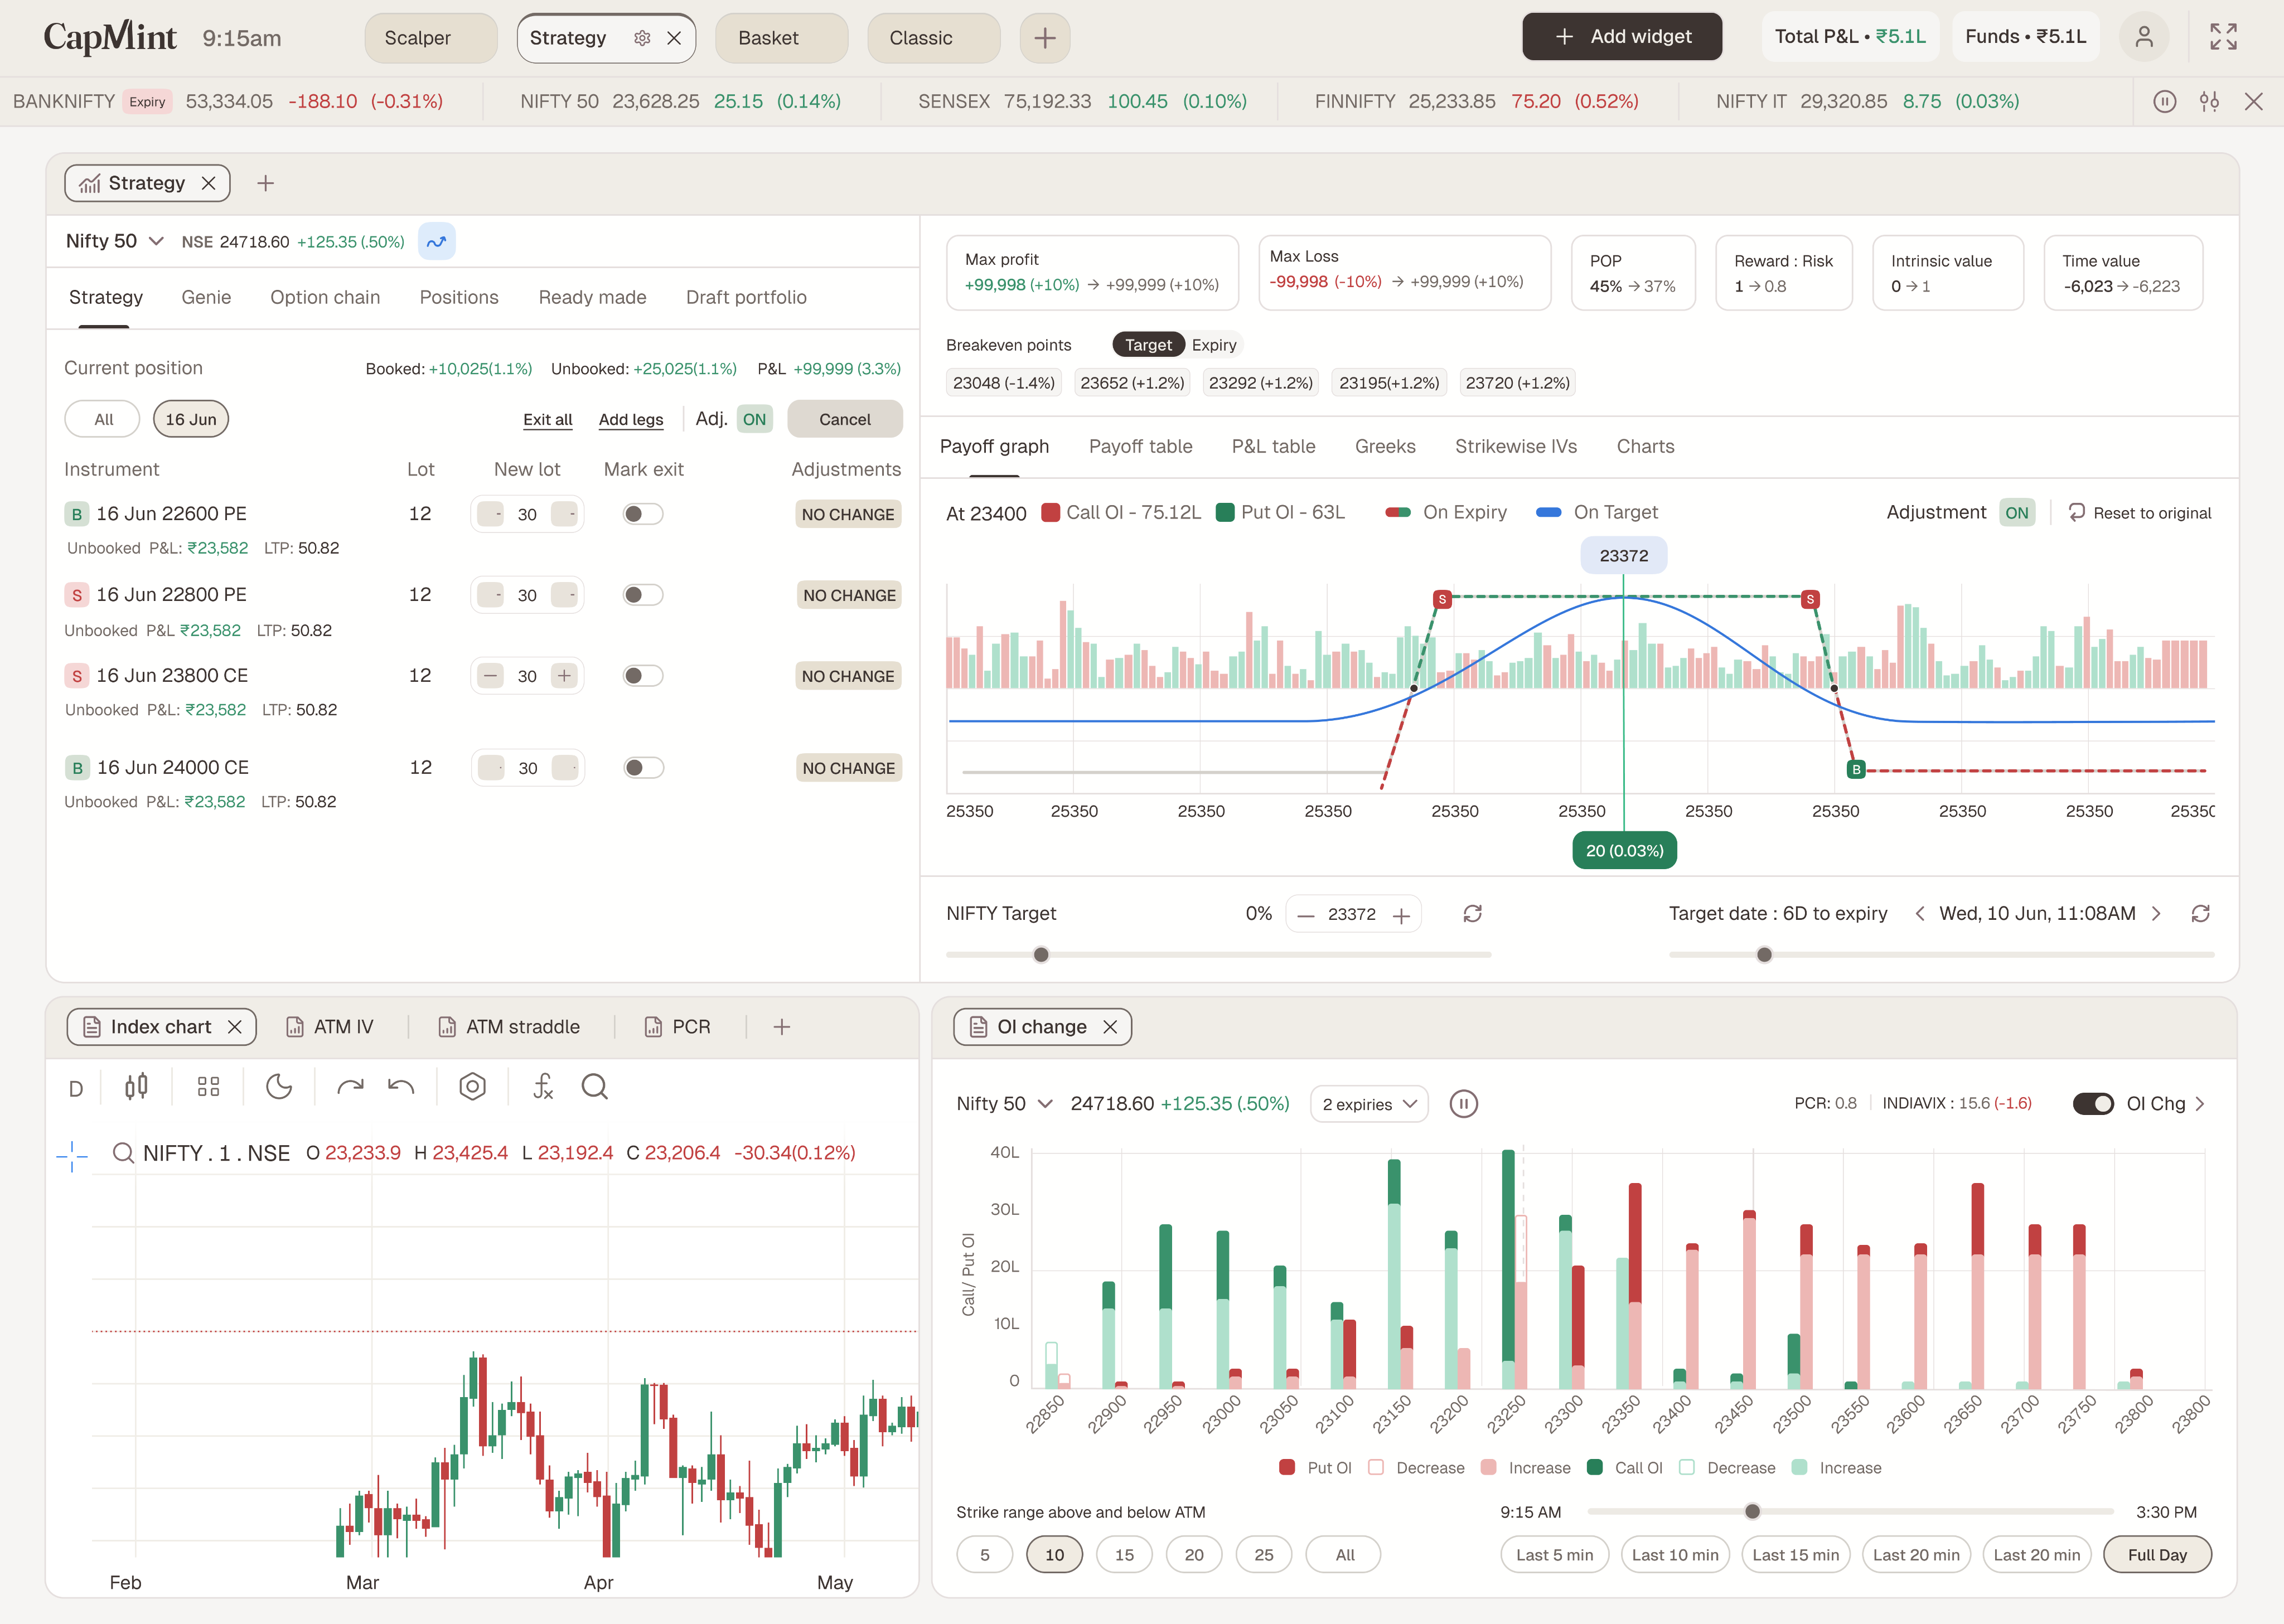Open the chart layout grid icon

click(x=208, y=1087)
